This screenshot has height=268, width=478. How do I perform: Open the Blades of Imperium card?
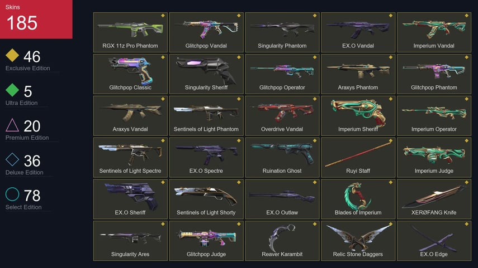click(358, 199)
